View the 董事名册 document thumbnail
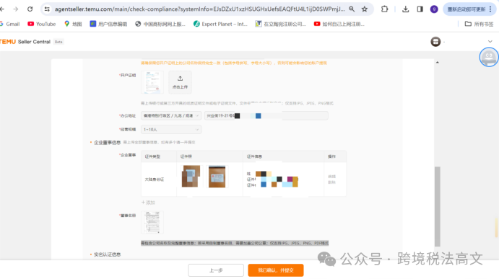 coord(152,222)
